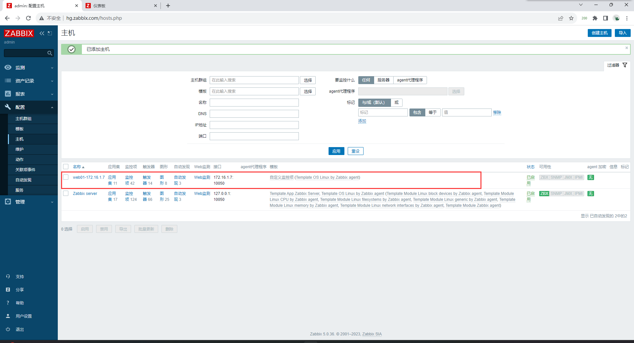Open Support from the headset icon
The image size is (634, 343).
[x=8, y=276]
